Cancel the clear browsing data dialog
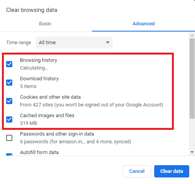This screenshot has height=184, width=195. [137, 171]
